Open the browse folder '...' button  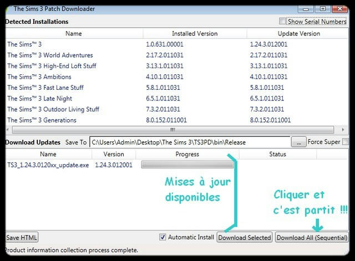pyautogui.click(x=298, y=142)
